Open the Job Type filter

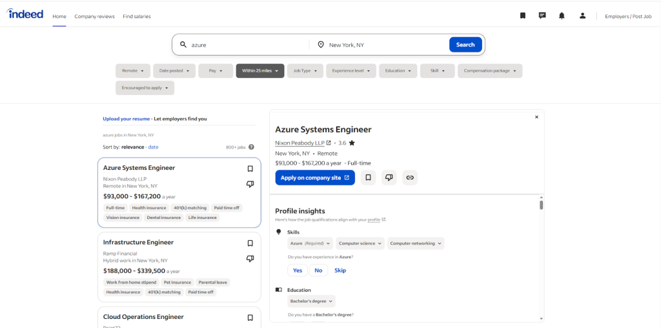click(x=305, y=71)
